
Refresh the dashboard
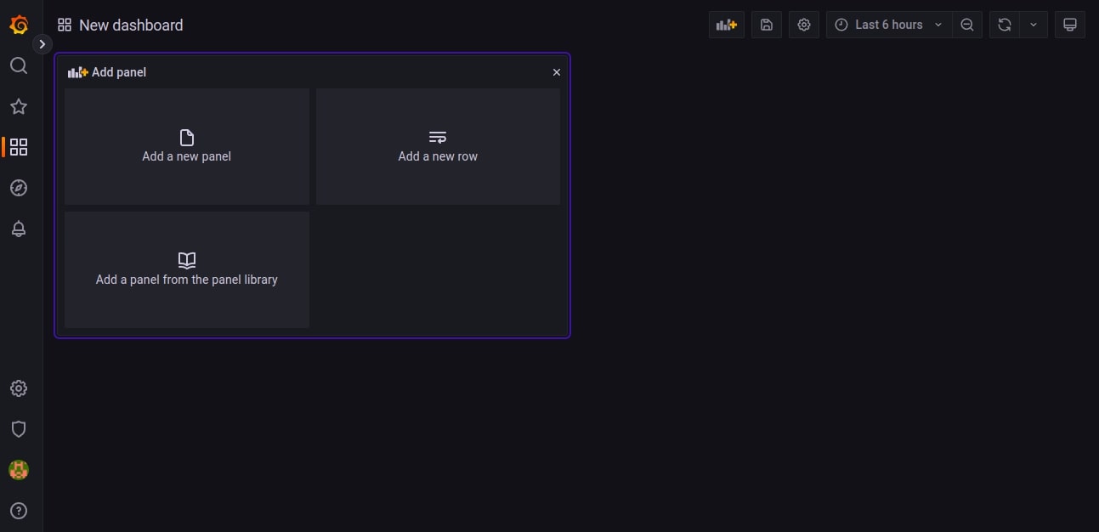coord(1005,25)
